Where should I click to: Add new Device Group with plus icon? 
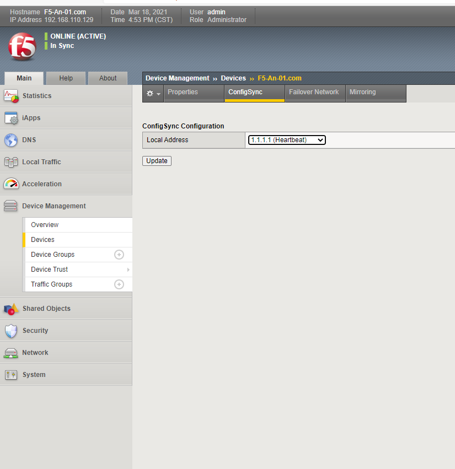pos(119,255)
